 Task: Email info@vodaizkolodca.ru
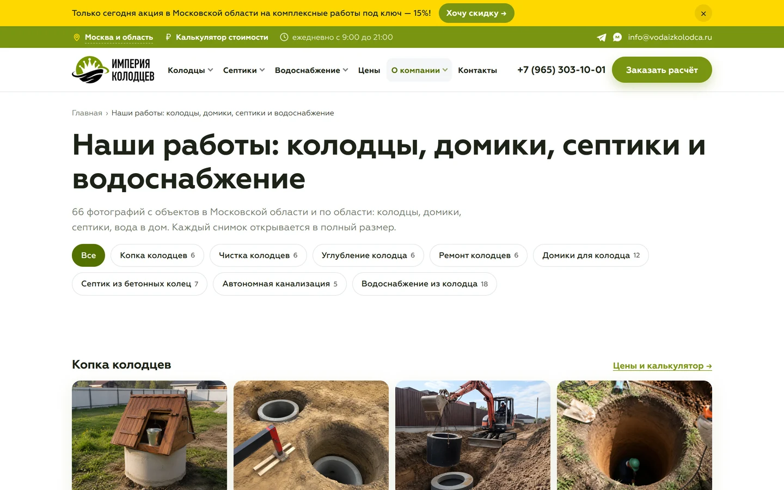[670, 38]
